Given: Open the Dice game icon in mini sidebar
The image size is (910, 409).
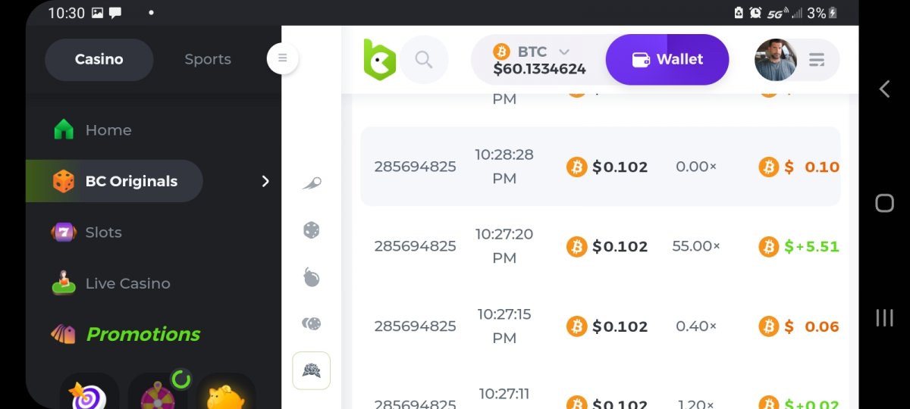Looking at the screenshot, I should click(312, 230).
